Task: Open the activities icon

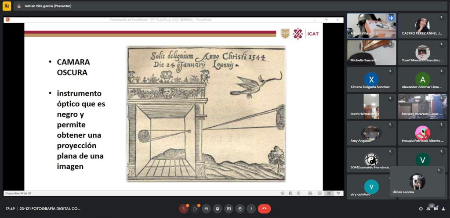Action: (443, 209)
